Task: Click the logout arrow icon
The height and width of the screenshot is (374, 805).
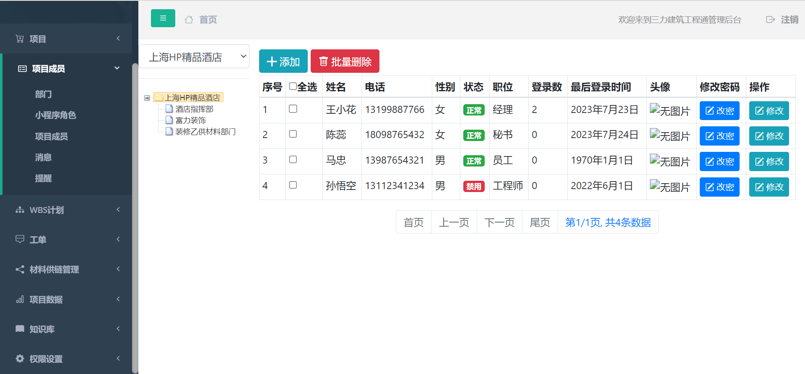Action: coord(770,20)
